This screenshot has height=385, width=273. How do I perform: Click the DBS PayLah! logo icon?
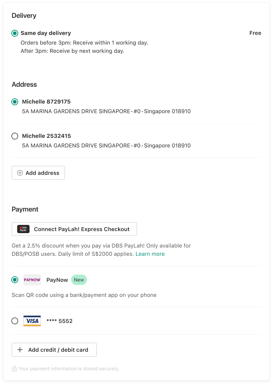point(23,229)
